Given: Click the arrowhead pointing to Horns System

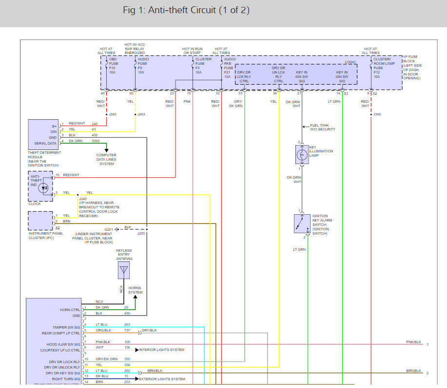Looking at the screenshot, I should coord(136,297).
